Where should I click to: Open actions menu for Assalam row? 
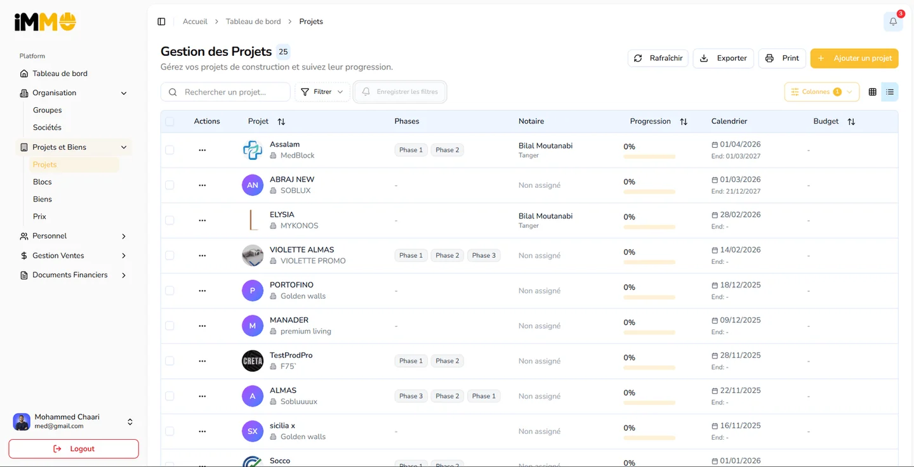click(202, 150)
